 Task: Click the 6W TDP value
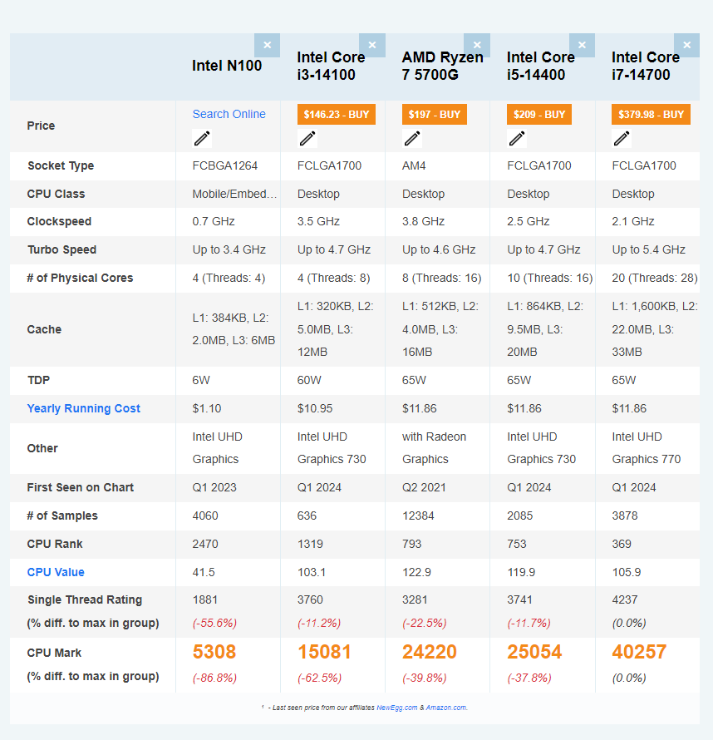pyautogui.click(x=201, y=380)
